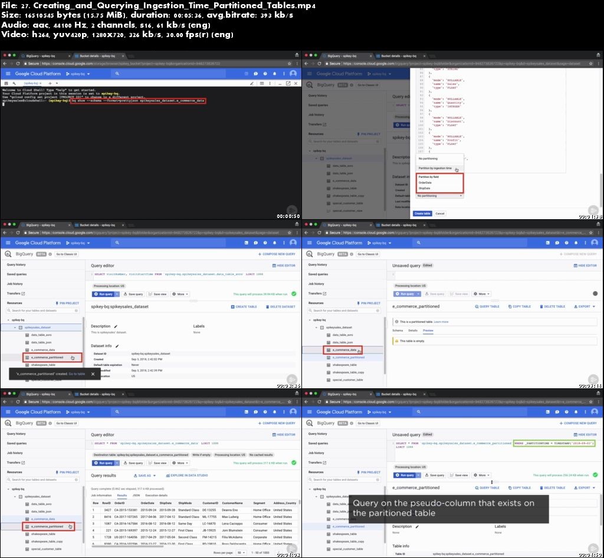Bookmark the page with star in Cloud Shell frame
The height and width of the screenshot is (558, 604).
click(289, 64)
